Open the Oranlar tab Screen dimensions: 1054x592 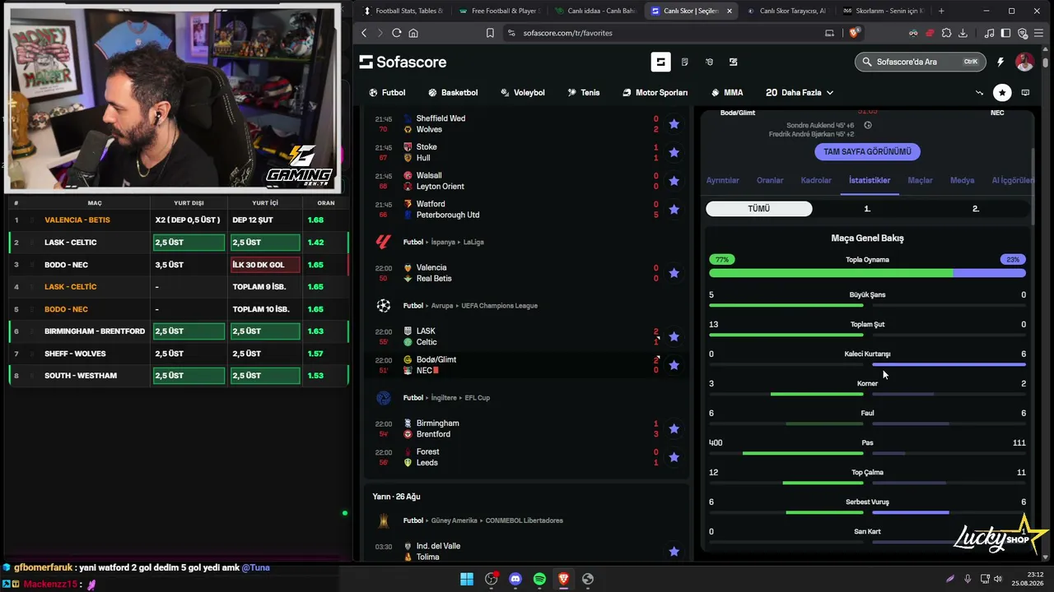tap(770, 180)
